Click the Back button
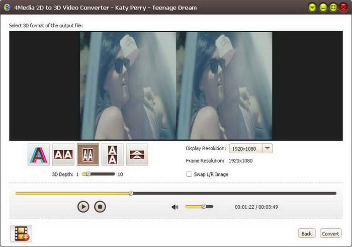The width and height of the screenshot is (352, 247). (306, 233)
